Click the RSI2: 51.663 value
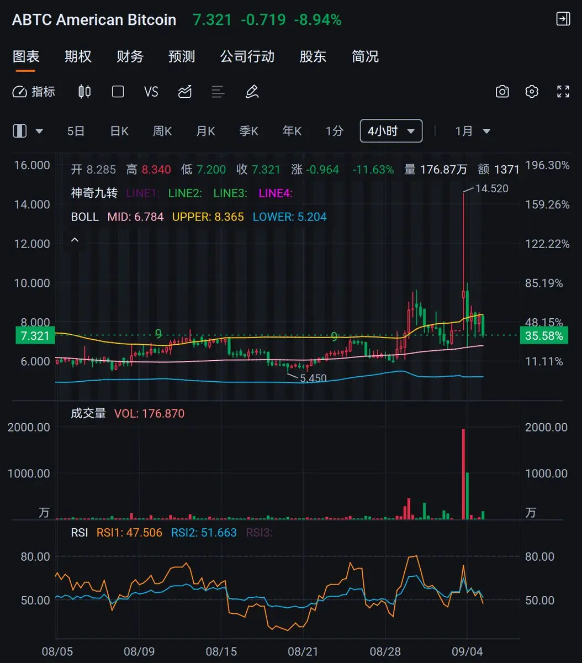582x663 pixels. click(x=204, y=533)
